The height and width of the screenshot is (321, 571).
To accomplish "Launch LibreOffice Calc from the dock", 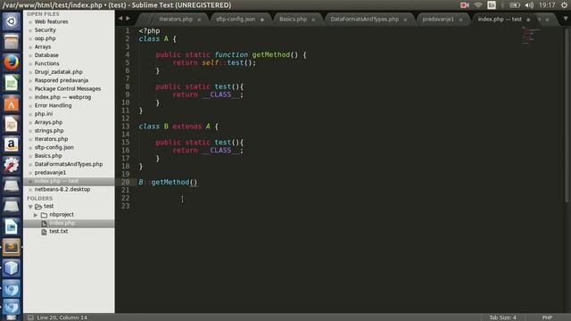I will tap(12, 83).
